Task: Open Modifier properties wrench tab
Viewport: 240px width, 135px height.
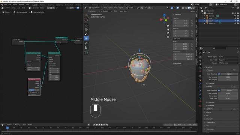Action: click(200, 84)
